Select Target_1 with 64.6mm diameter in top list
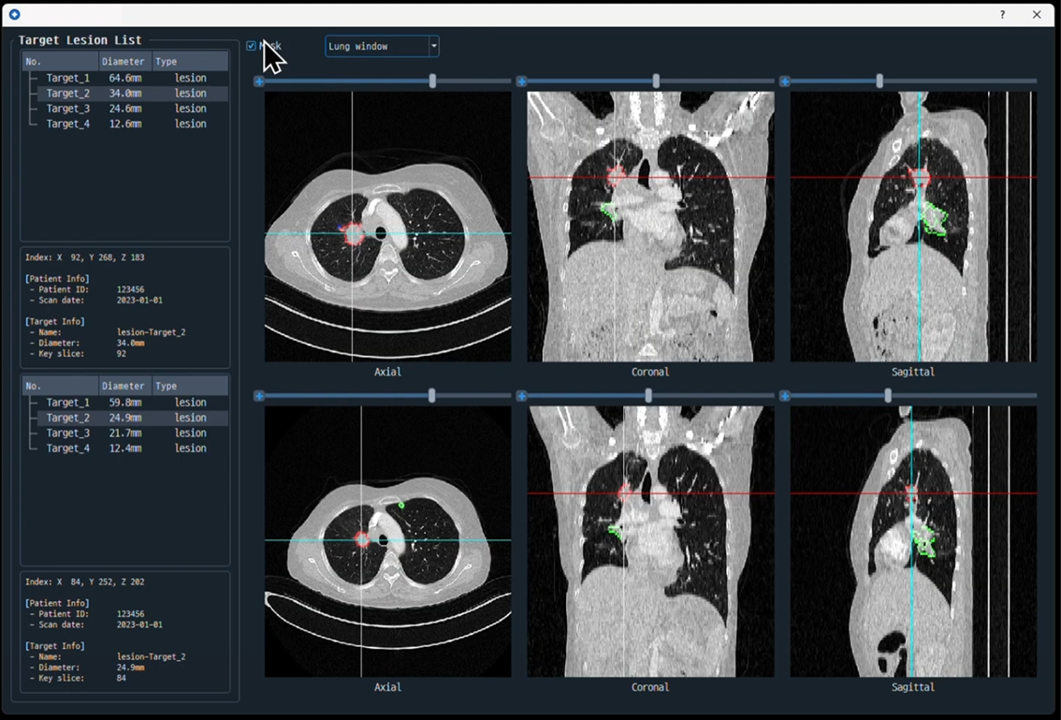The image size is (1061, 720). (68, 79)
